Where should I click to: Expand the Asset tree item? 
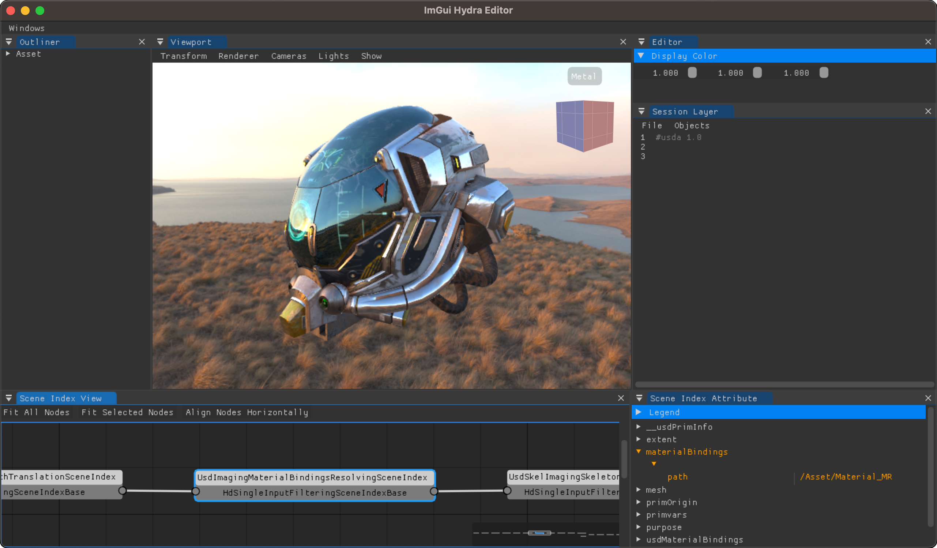[8, 53]
